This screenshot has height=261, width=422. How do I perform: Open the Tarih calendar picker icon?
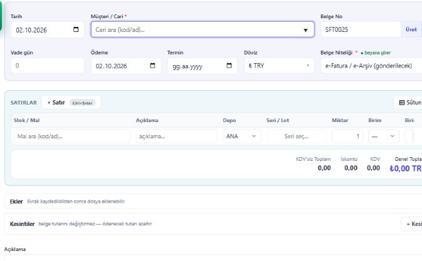pyautogui.click(x=76, y=29)
